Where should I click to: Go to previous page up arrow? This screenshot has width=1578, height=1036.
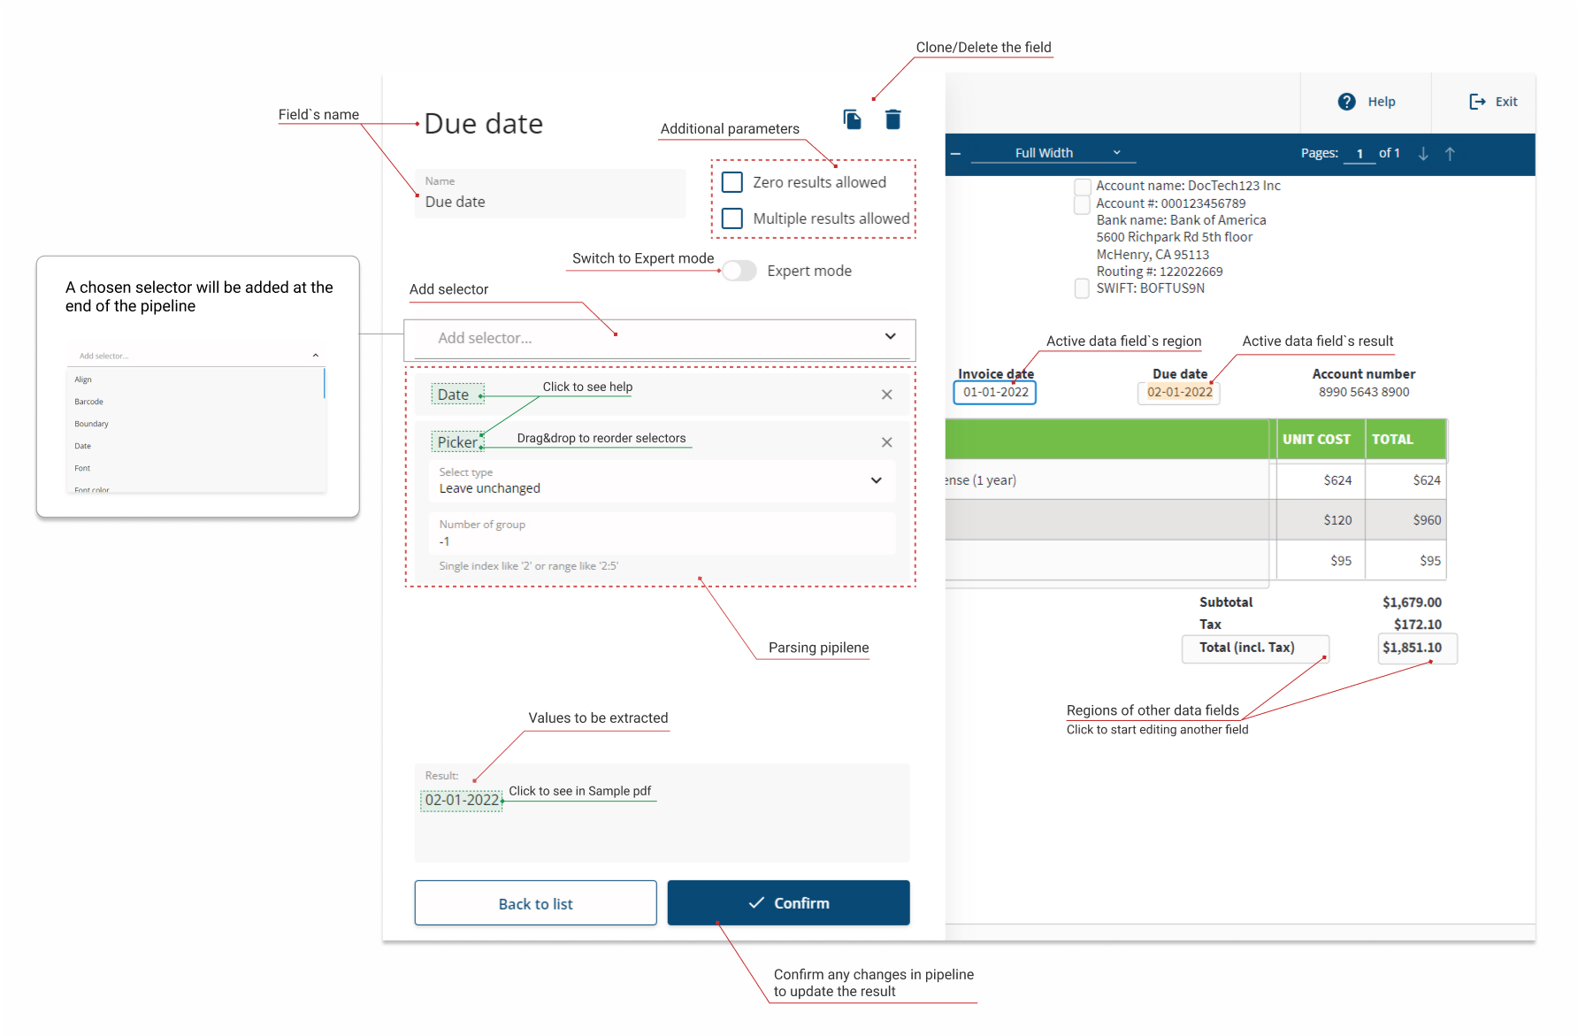(1450, 154)
